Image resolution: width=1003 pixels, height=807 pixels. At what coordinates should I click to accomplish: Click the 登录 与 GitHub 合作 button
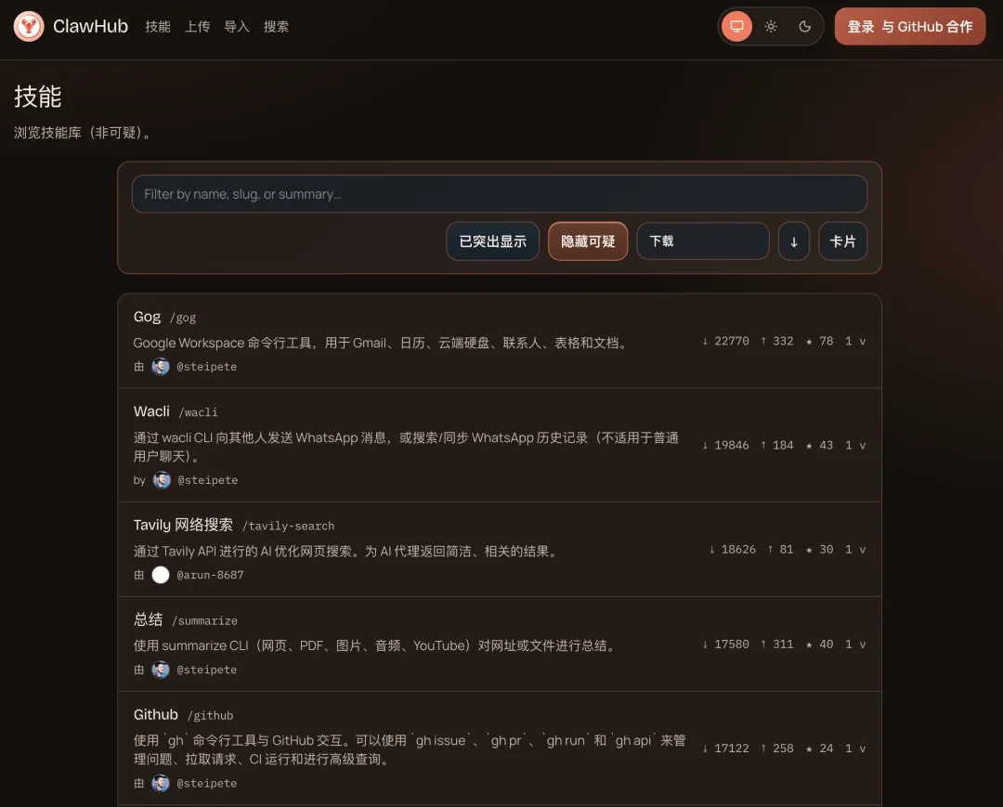[909, 26]
